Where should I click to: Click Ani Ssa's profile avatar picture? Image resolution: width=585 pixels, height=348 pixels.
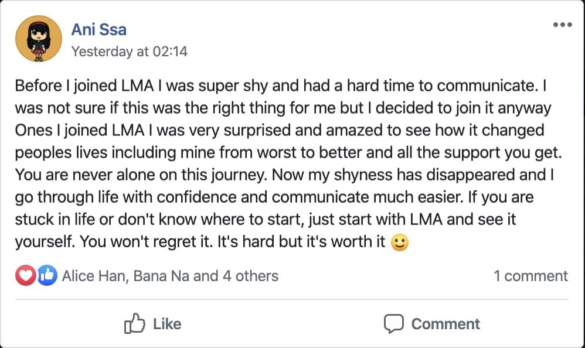pos(39,39)
